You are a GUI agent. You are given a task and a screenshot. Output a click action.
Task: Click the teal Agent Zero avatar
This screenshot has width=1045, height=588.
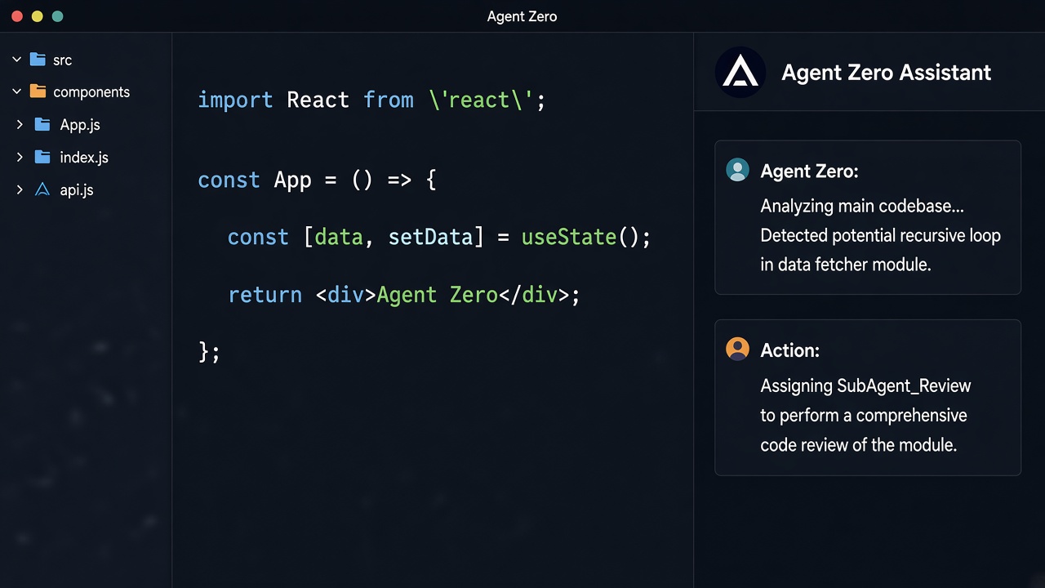point(737,170)
